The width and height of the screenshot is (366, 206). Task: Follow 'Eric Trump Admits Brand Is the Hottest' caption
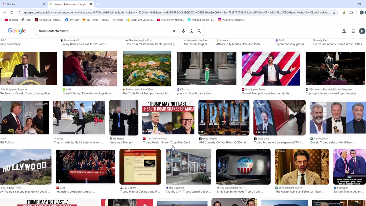click(x=339, y=44)
